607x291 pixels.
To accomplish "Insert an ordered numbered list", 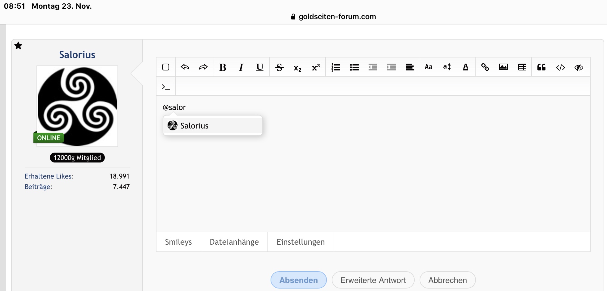I will [x=336, y=67].
